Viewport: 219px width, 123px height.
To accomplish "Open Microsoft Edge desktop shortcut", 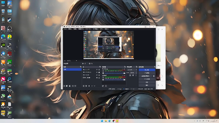I will coord(3,38).
